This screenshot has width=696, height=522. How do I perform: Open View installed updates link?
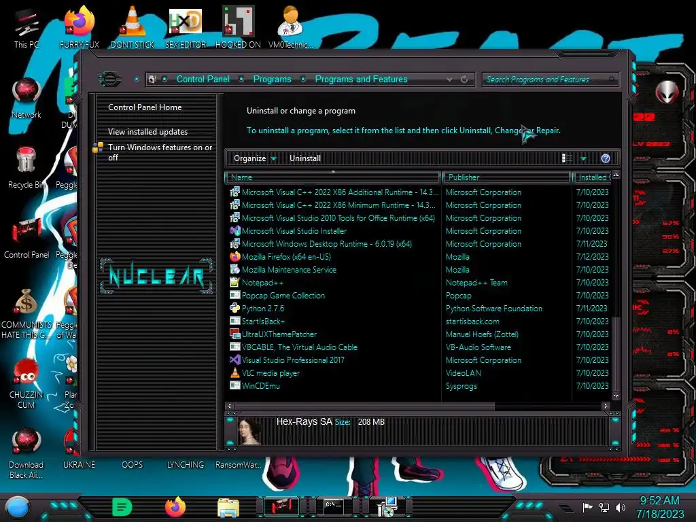coord(147,132)
